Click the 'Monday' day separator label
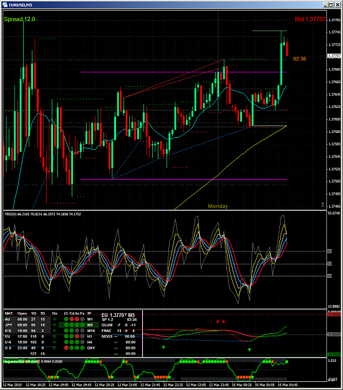 tap(218, 206)
